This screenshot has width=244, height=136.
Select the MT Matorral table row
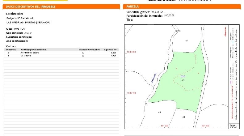tap(61, 56)
